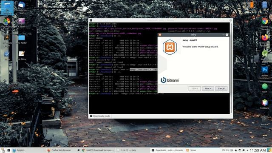Click the Konsole window title bar icon

[x=91, y=20]
